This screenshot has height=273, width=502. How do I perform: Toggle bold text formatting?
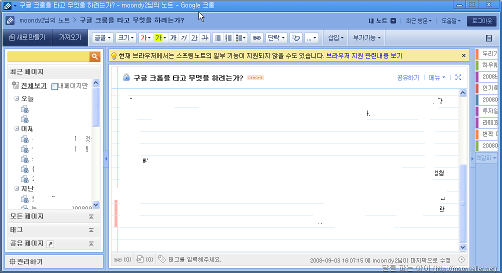(x=173, y=38)
